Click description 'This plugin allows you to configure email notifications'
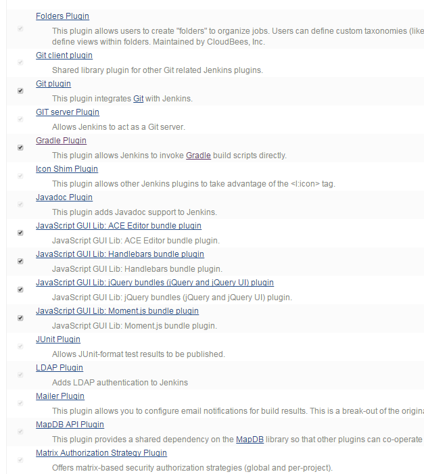 pos(238,411)
